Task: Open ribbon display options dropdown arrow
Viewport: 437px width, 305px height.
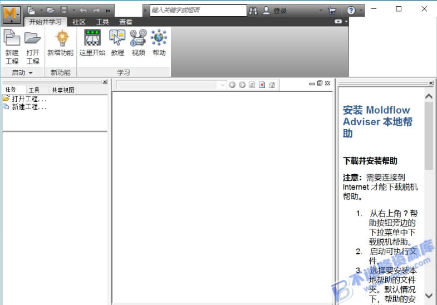Action: coord(346,21)
